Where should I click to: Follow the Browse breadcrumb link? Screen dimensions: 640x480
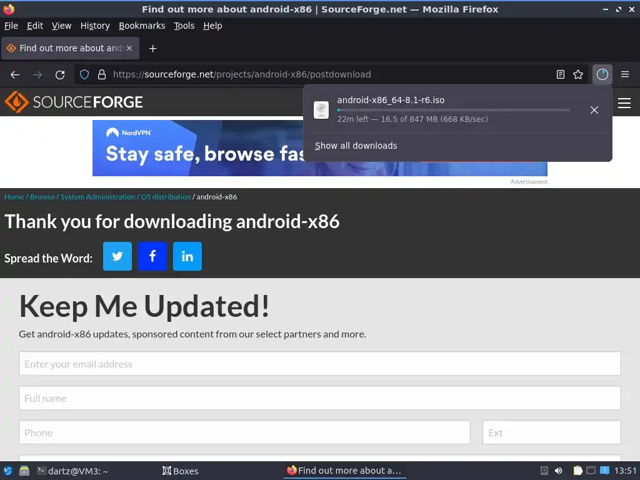[42, 197]
